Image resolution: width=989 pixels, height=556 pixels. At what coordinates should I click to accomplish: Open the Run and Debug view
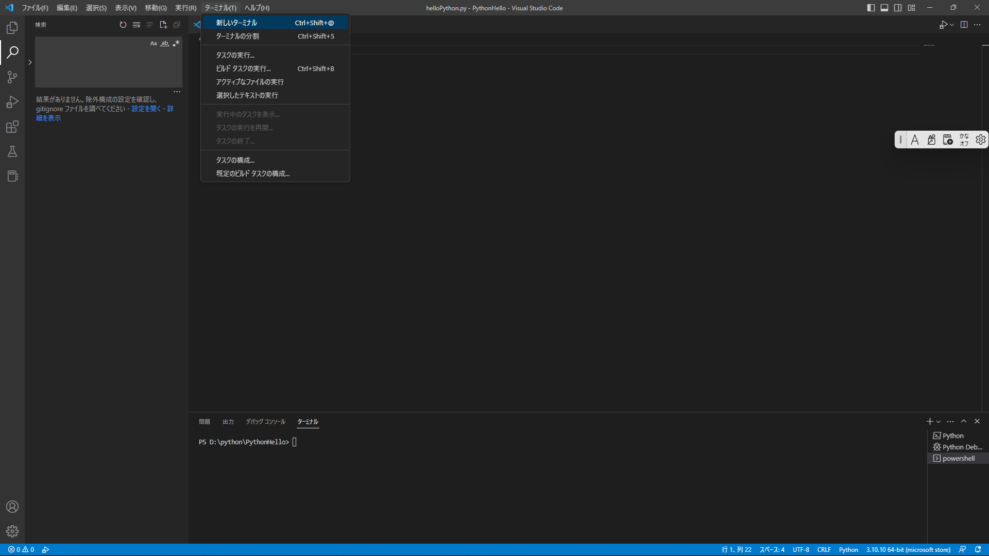coord(12,102)
